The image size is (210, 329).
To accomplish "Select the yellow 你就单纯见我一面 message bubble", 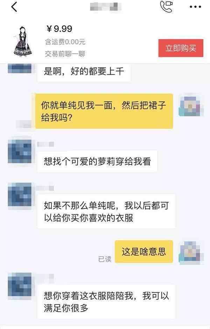I will click(x=104, y=111).
